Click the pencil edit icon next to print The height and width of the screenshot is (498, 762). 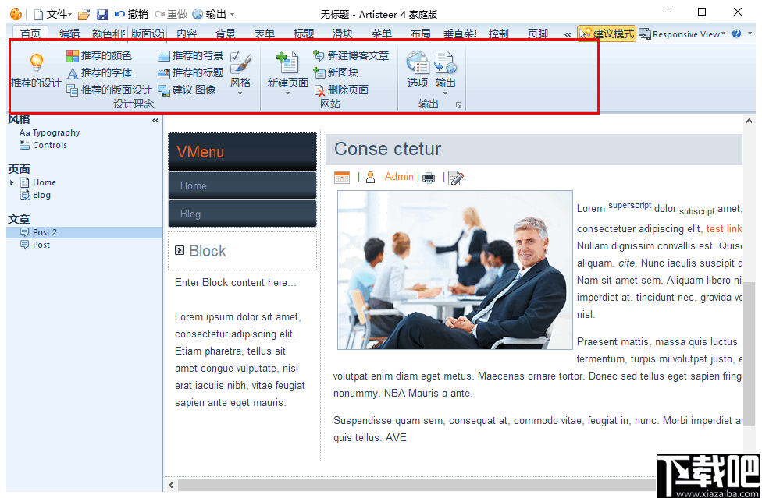(x=456, y=177)
